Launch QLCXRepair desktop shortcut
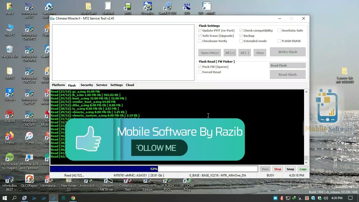359x202 pixels. (29, 181)
